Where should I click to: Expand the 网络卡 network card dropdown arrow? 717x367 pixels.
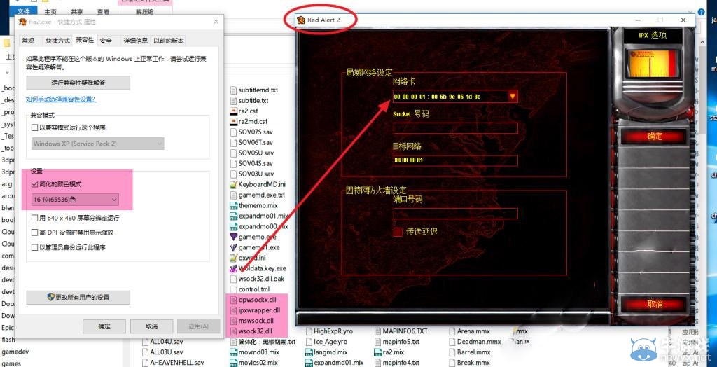pyautogui.click(x=512, y=97)
